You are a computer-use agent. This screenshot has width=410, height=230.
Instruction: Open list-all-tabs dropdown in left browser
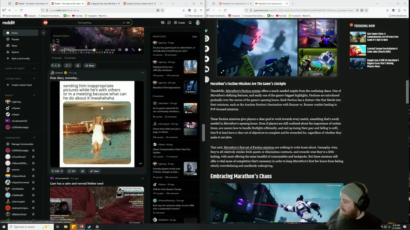173,4
